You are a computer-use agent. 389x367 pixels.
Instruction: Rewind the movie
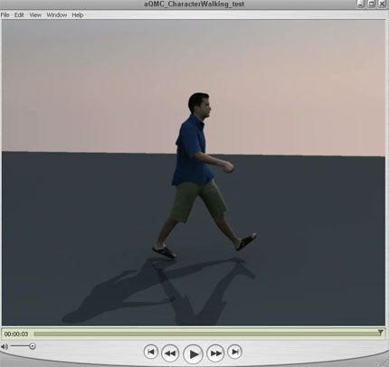[170, 353]
